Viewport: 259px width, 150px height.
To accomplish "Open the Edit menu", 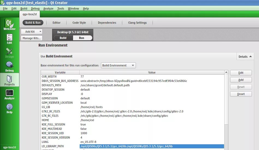I will click(x=14, y=8).
